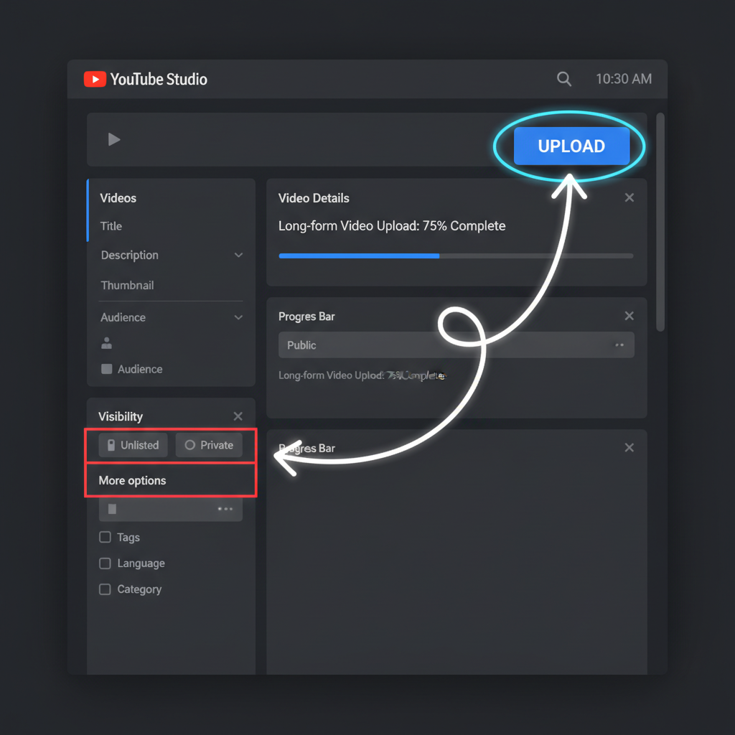Open More options
The width and height of the screenshot is (735, 735).
click(132, 480)
